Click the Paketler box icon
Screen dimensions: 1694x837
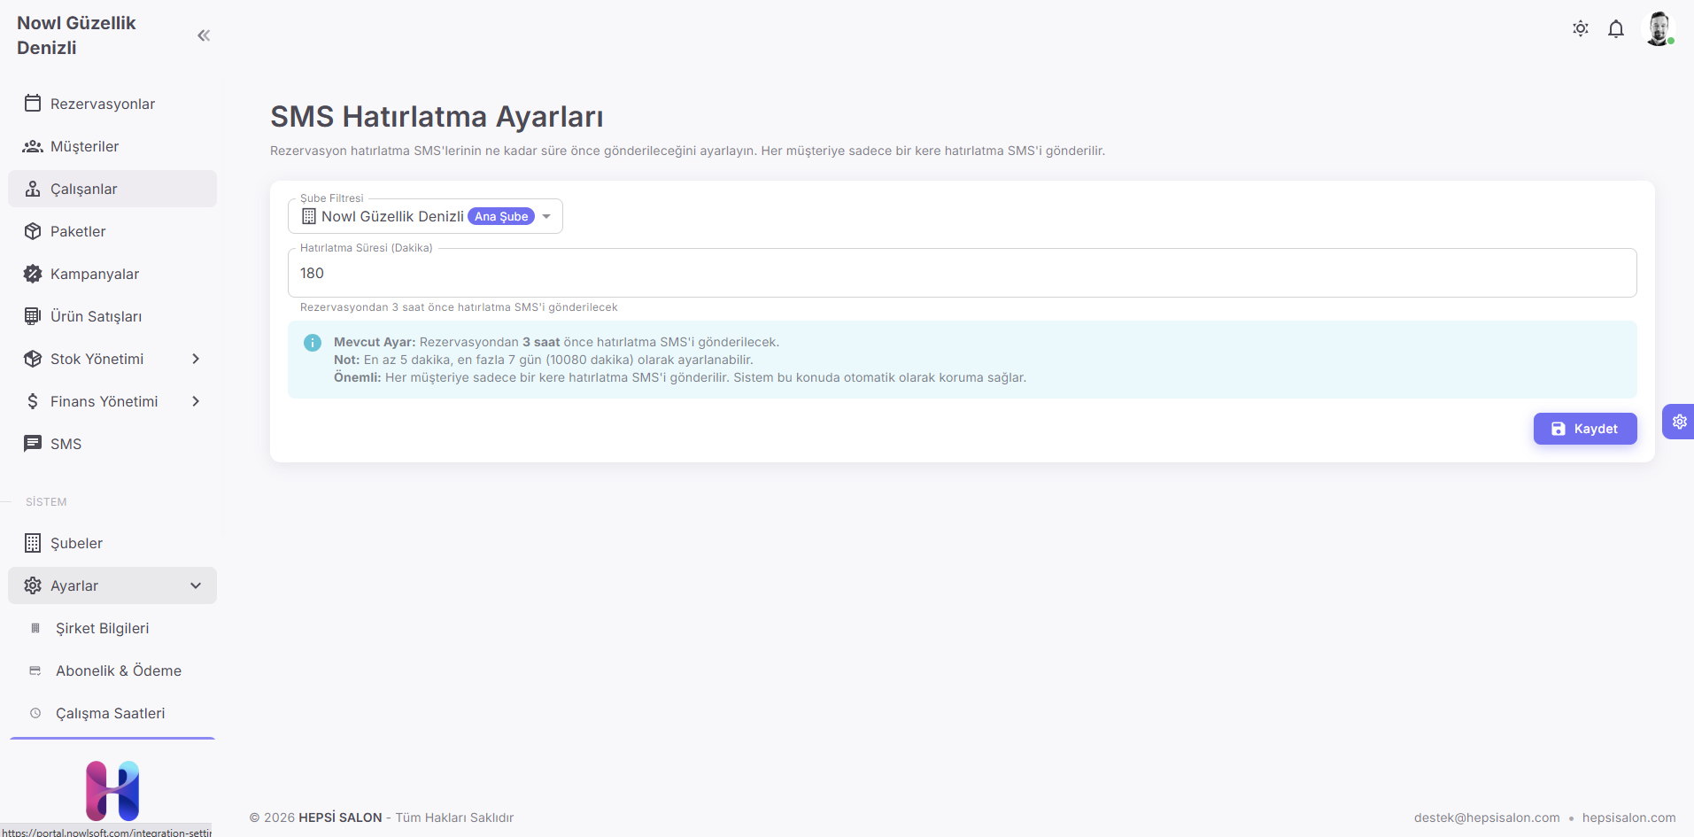pos(33,231)
